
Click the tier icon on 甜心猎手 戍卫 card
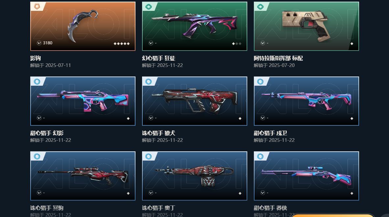click(x=260, y=81)
